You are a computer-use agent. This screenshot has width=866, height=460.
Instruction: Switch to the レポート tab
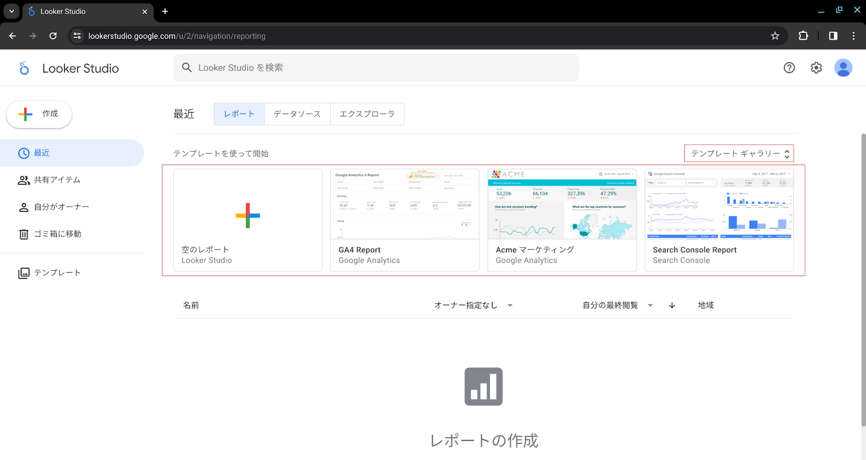coord(239,114)
